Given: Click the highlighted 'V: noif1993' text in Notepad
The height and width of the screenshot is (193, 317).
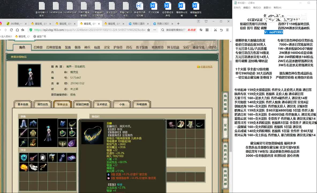Looking at the screenshot, I should [x=274, y=32].
